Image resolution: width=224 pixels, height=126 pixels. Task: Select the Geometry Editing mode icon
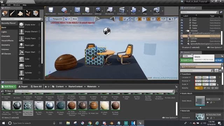point(36,13)
